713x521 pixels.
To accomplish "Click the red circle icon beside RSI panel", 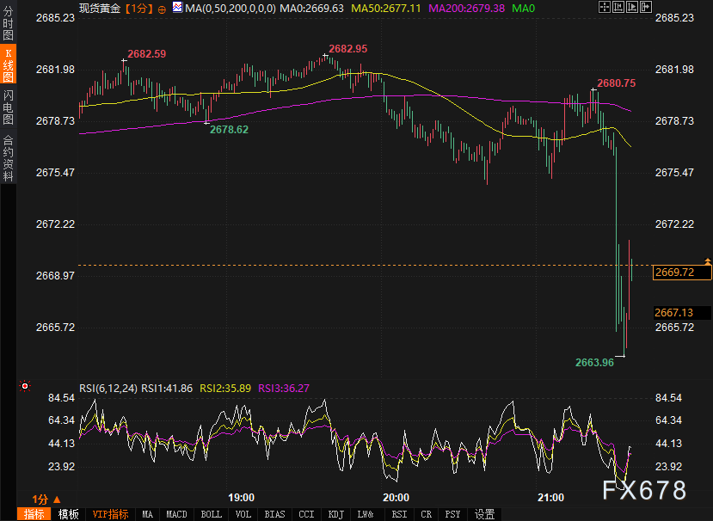I will point(25,387).
